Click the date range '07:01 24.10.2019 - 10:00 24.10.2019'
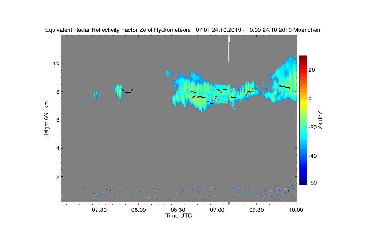This screenshot has height=244, width=367. (243, 30)
